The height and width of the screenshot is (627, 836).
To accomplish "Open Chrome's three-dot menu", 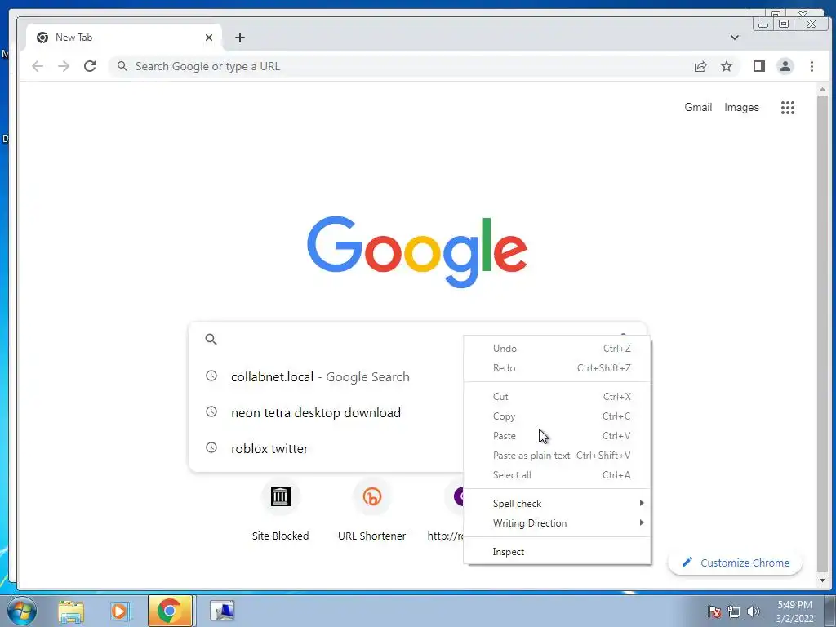I will [x=812, y=66].
